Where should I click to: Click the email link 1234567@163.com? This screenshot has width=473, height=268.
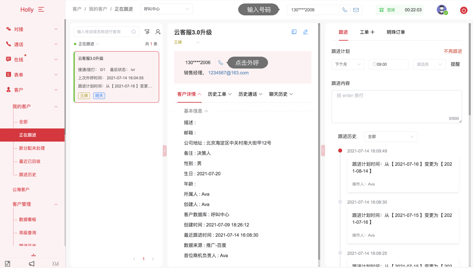click(228, 73)
